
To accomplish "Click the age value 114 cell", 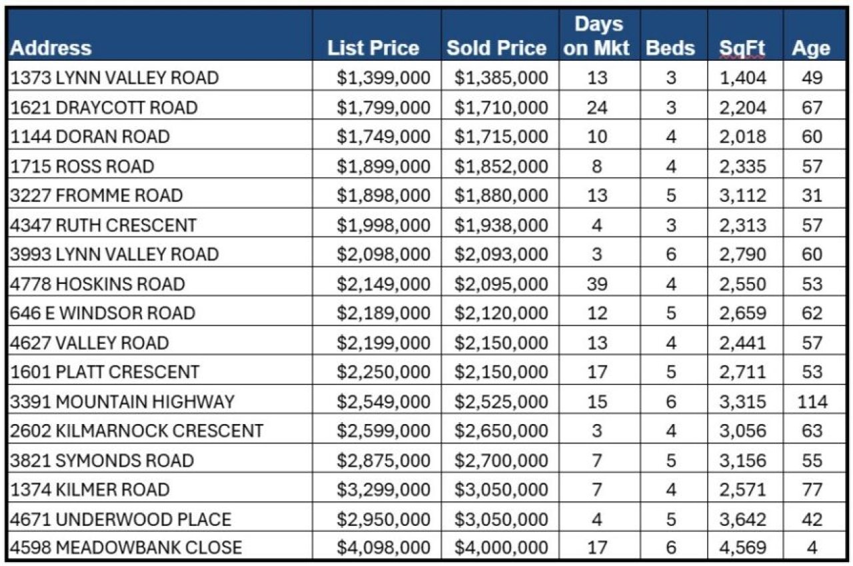I will point(812,401).
